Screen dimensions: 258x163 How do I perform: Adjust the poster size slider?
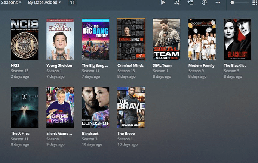[240, 3]
